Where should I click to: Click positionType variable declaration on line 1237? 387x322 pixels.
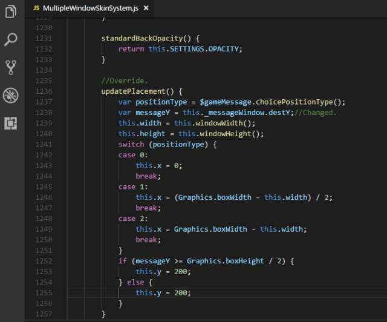161,102
